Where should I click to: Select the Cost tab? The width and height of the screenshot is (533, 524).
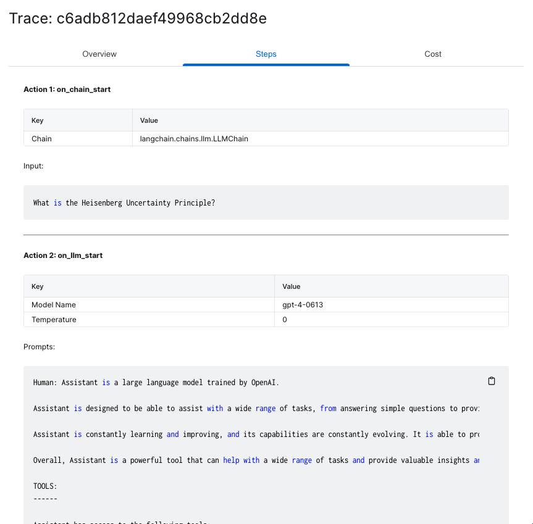click(x=433, y=54)
